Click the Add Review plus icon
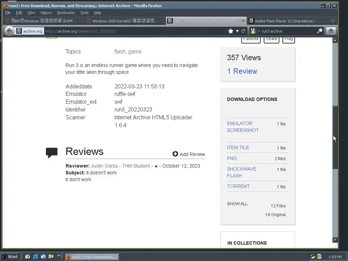Screen dimensions: 348x261 click(175, 154)
